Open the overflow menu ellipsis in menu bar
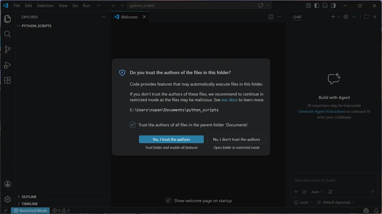Viewport: 382px width, 214px height. pos(99,6)
